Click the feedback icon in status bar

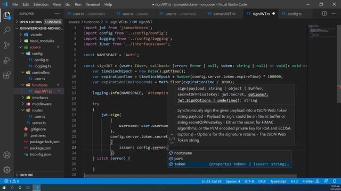pos(326,181)
